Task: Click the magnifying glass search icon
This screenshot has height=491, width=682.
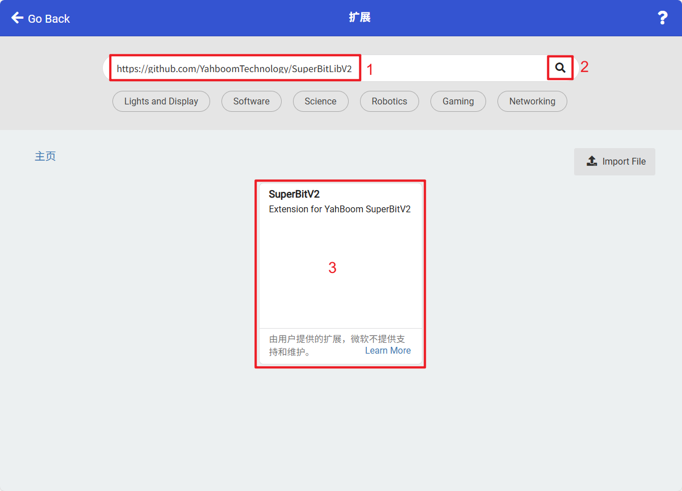Action: click(560, 68)
